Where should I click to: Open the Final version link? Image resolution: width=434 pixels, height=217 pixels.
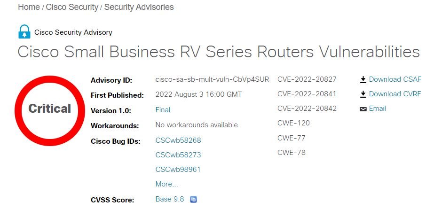tap(163, 110)
